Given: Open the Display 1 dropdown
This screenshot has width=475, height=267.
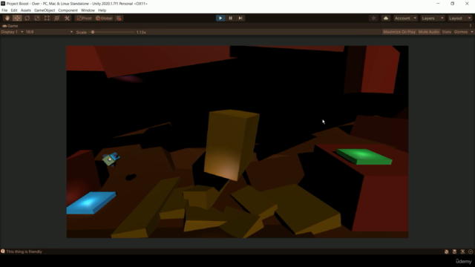Looking at the screenshot, I should tap(12, 32).
